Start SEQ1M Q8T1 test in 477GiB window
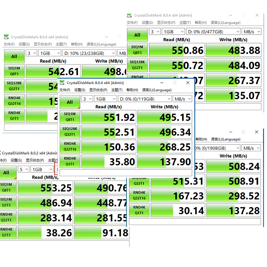 point(137,50)
